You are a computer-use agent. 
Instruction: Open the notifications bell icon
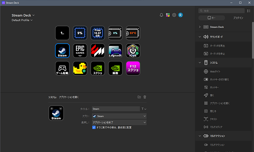pos(161,15)
